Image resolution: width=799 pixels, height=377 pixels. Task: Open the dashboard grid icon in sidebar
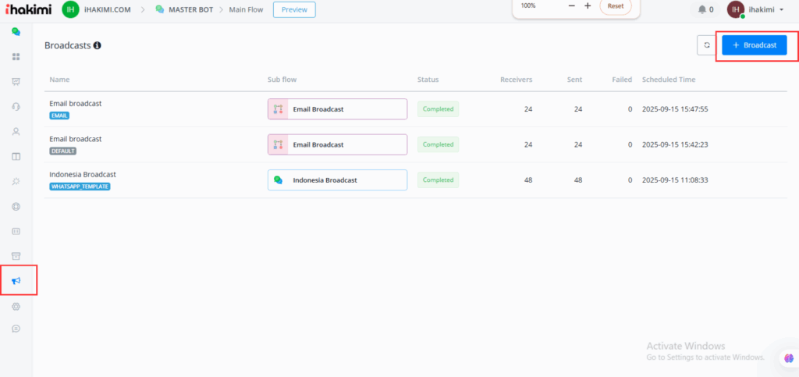point(16,57)
